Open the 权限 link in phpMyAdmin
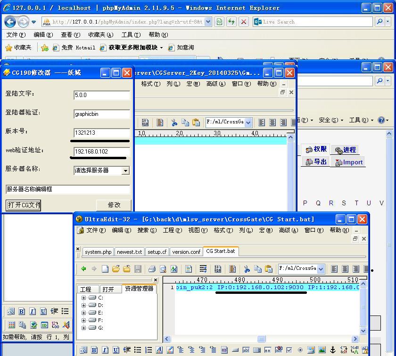Viewport: 396px width, 356px height. click(316, 149)
